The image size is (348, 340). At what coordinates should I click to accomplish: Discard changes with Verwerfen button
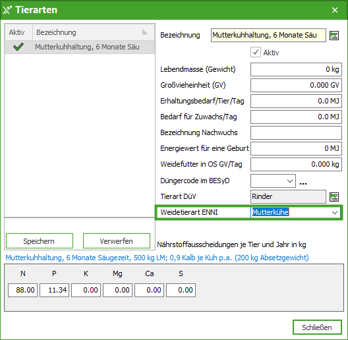[x=117, y=241]
